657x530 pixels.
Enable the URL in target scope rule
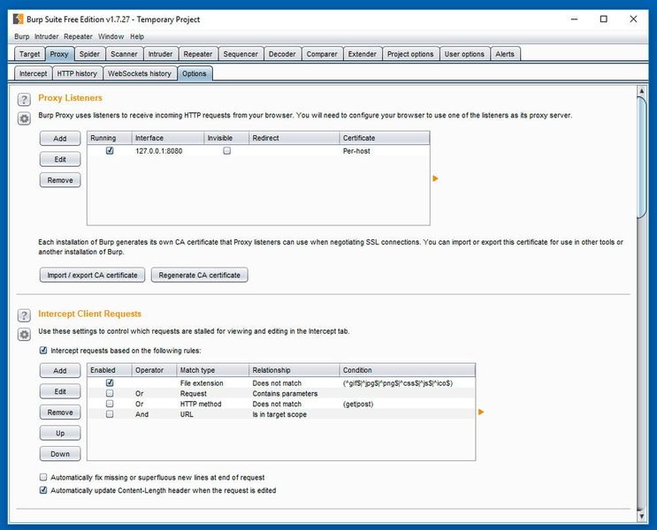pos(110,414)
